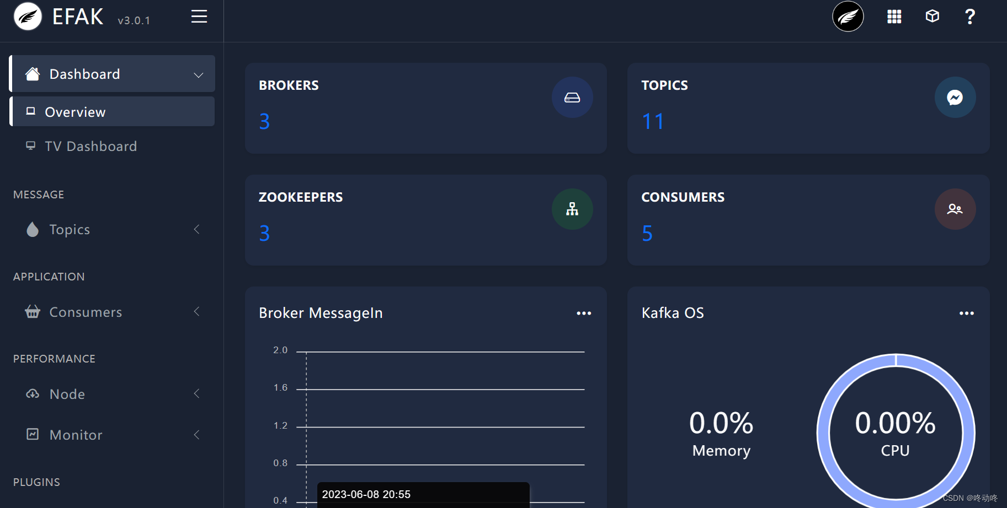Click the Consumers basket icon
The height and width of the screenshot is (508, 1007).
(33, 311)
